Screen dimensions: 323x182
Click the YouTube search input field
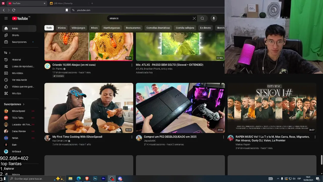[x=150, y=18]
